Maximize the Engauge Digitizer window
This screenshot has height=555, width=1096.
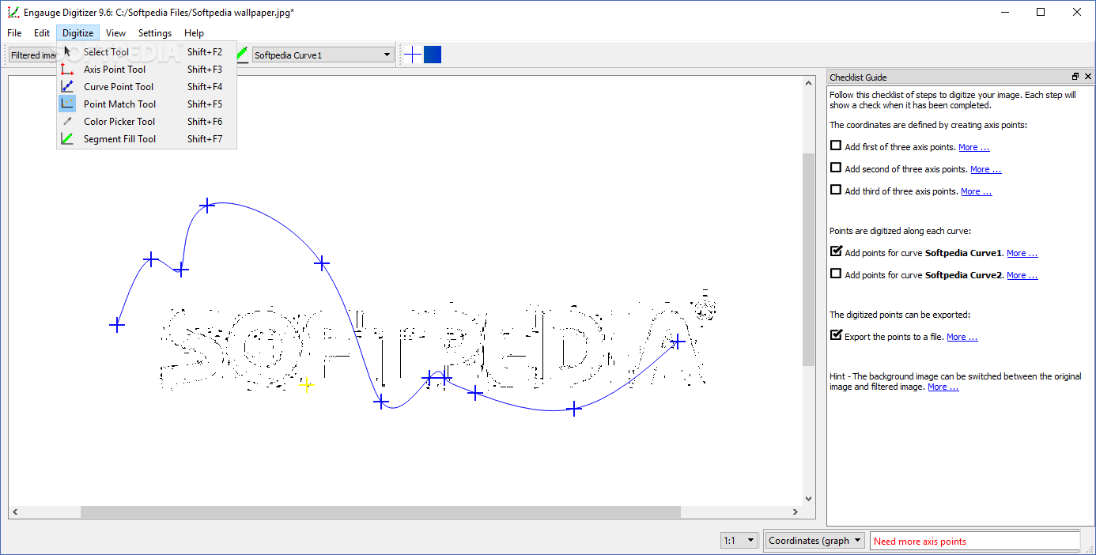pyautogui.click(x=1041, y=12)
